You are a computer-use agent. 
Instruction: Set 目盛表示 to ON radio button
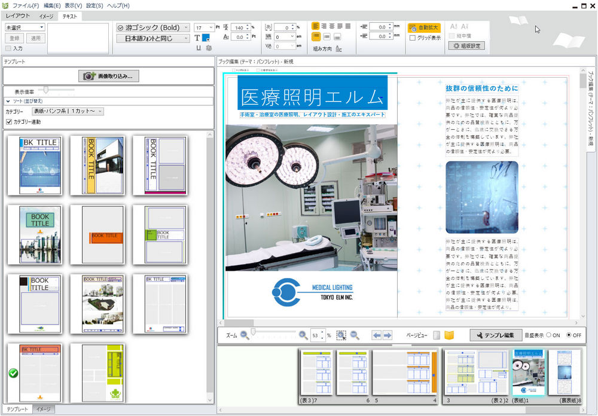549,335
